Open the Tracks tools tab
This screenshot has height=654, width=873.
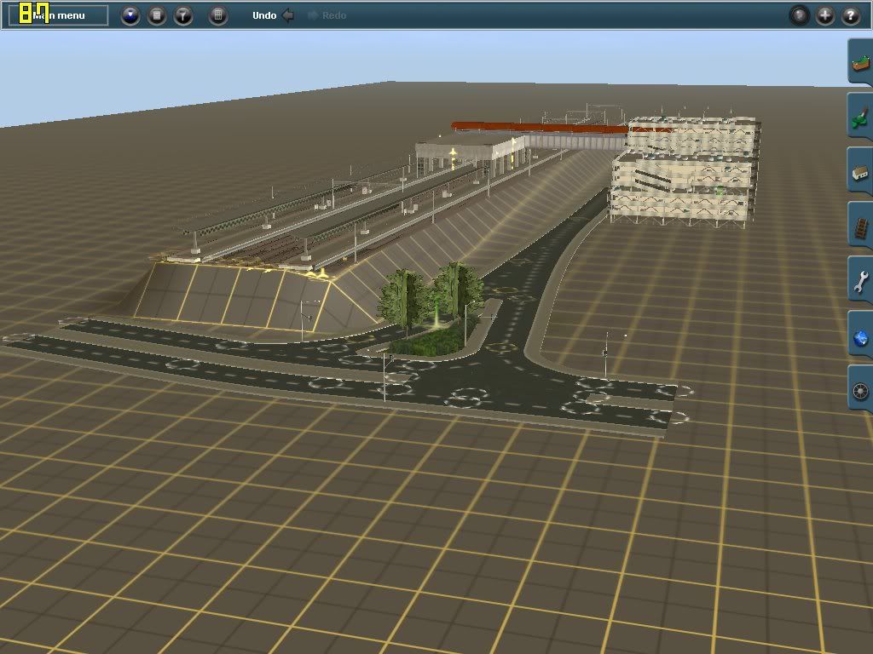(x=861, y=226)
